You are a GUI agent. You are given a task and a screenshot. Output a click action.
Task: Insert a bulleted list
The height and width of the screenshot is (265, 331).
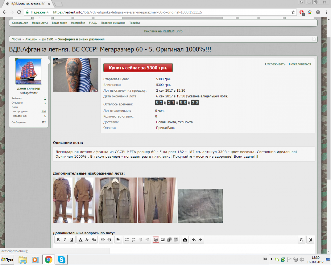tap(127, 240)
